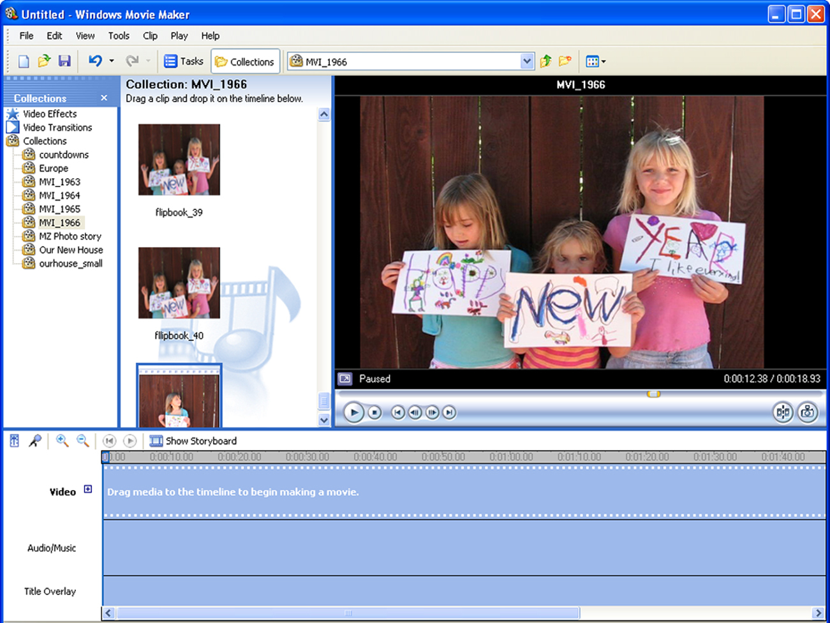Viewport: 830px width, 623px height.
Task: Click the seek bar position handle
Action: 653,394
